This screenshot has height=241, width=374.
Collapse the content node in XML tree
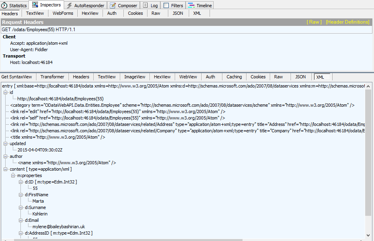(x=5, y=169)
